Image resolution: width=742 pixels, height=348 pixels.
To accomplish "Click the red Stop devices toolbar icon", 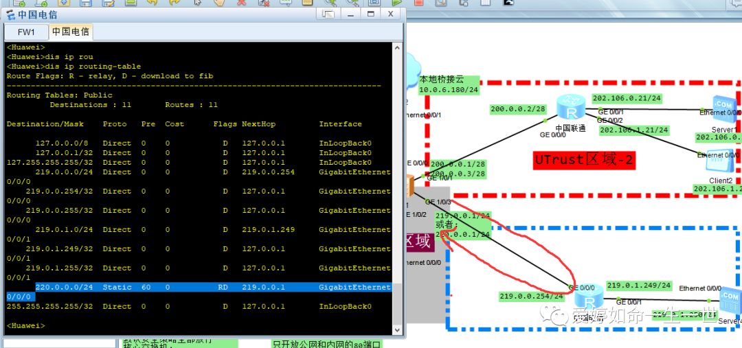I will pyautogui.click(x=419, y=3).
